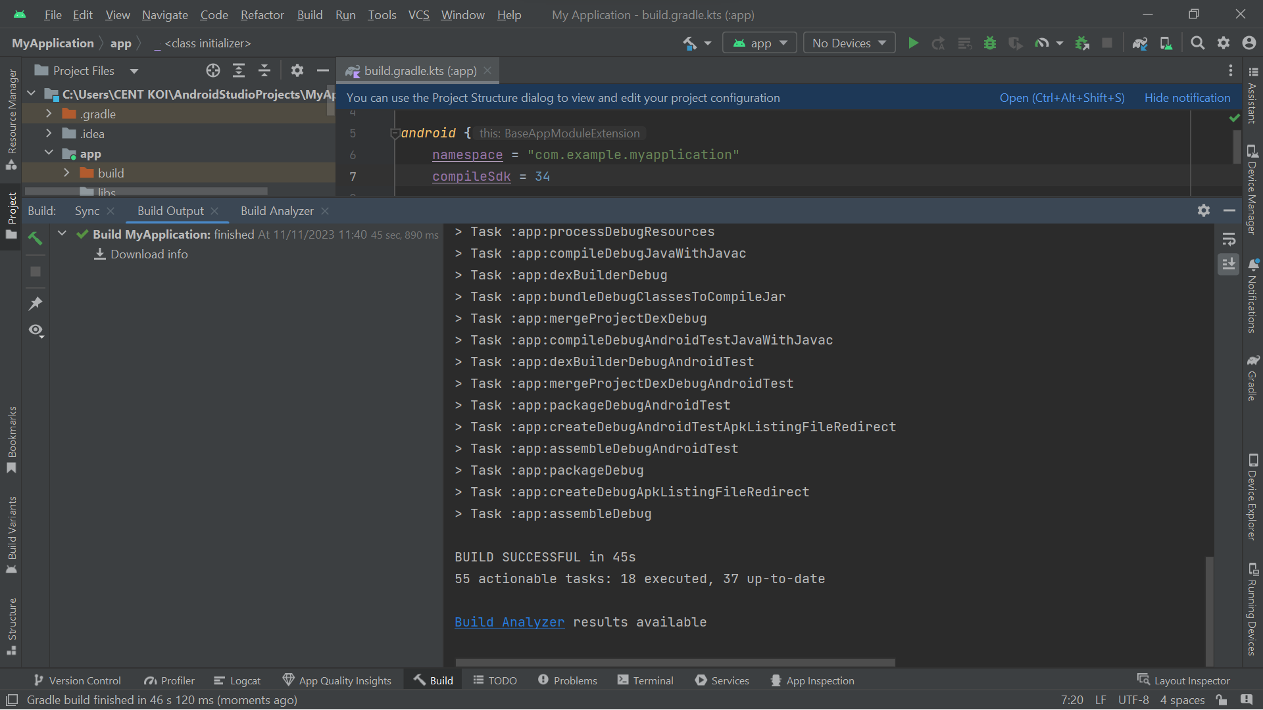This screenshot has height=710, width=1263.
Task: Toggle the build view eye options
Action: pos(36,330)
